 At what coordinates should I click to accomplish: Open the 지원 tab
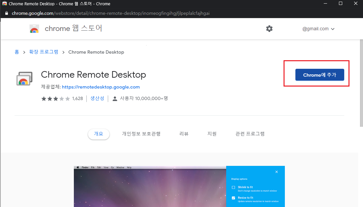[212, 134]
